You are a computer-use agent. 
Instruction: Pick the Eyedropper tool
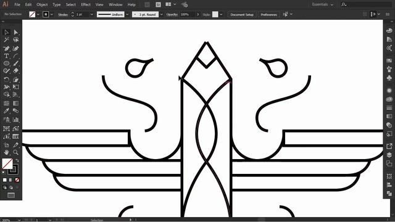coord(6,111)
